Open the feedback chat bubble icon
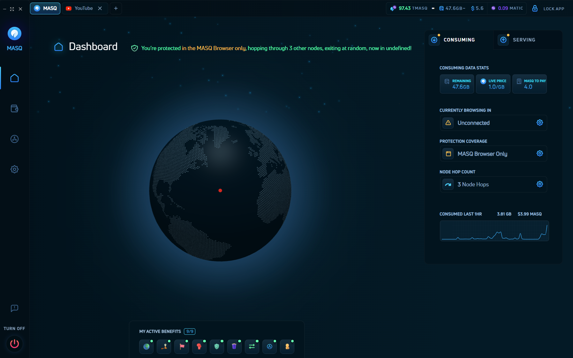This screenshot has width=573, height=358. tap(14, 308)
